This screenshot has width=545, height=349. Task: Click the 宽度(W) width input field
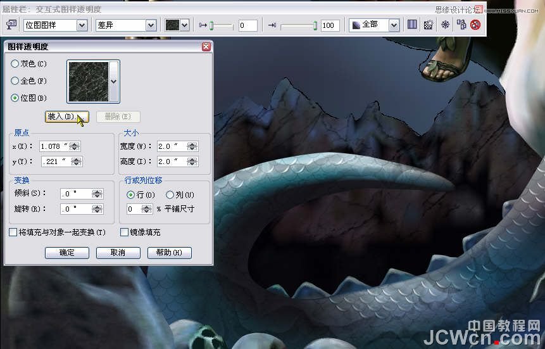171,146
